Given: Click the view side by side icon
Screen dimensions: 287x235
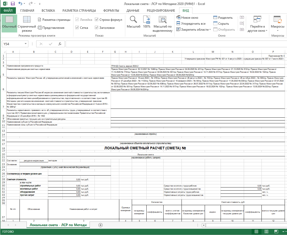Looking at the screenshot, I should [242, 17].
